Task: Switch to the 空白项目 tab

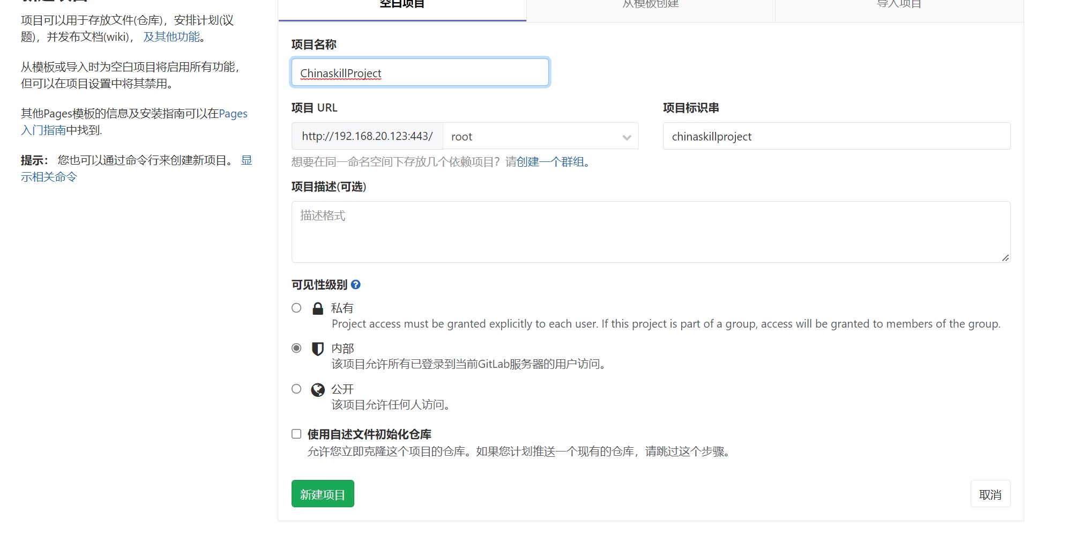Action: pos(402,5)
